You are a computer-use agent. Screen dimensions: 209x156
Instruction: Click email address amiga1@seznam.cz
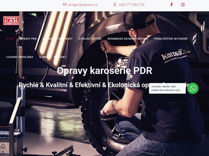click(x=83, y=5)
